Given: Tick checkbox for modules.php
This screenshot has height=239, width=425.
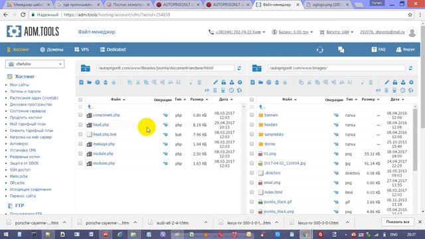Looking at the screenshot, I should coord(80,163).
